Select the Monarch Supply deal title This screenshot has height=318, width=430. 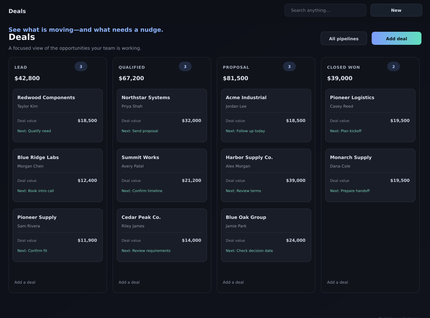click(x=351, y=157)
